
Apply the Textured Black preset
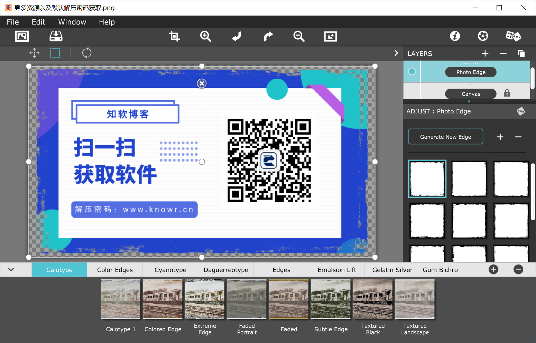[373, 299]
